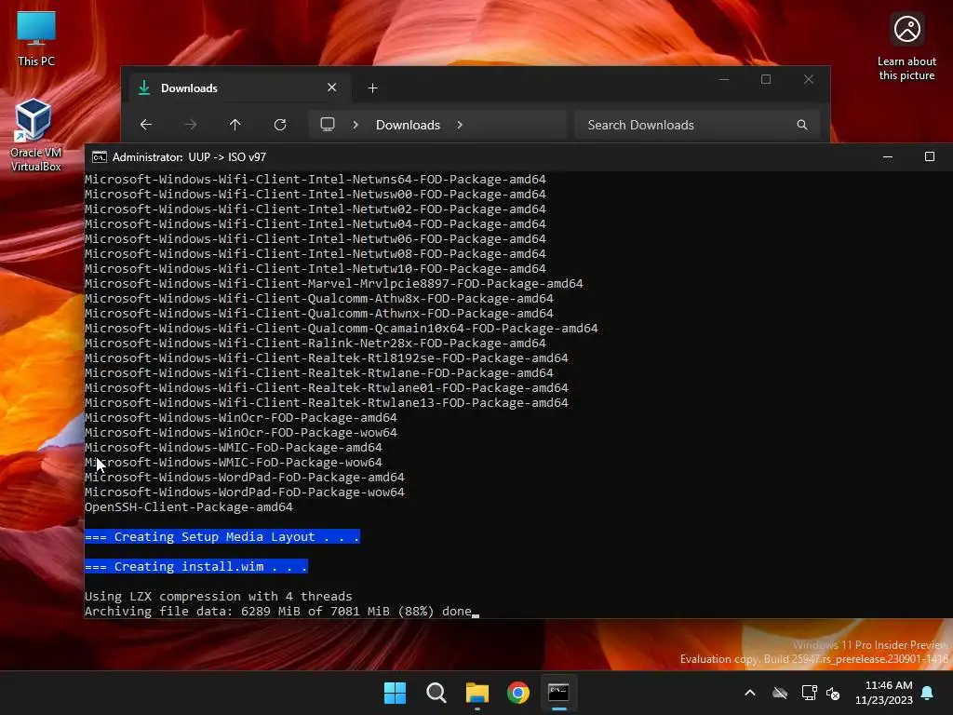This screenshot has width=953, height=715.
Task: Click the Administrator: UUP -> ISO v97 title
Action: pos(189,156)
